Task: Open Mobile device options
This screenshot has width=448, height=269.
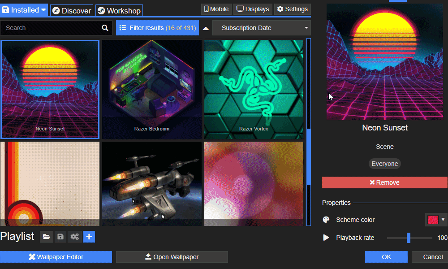Action: [216, 9]
